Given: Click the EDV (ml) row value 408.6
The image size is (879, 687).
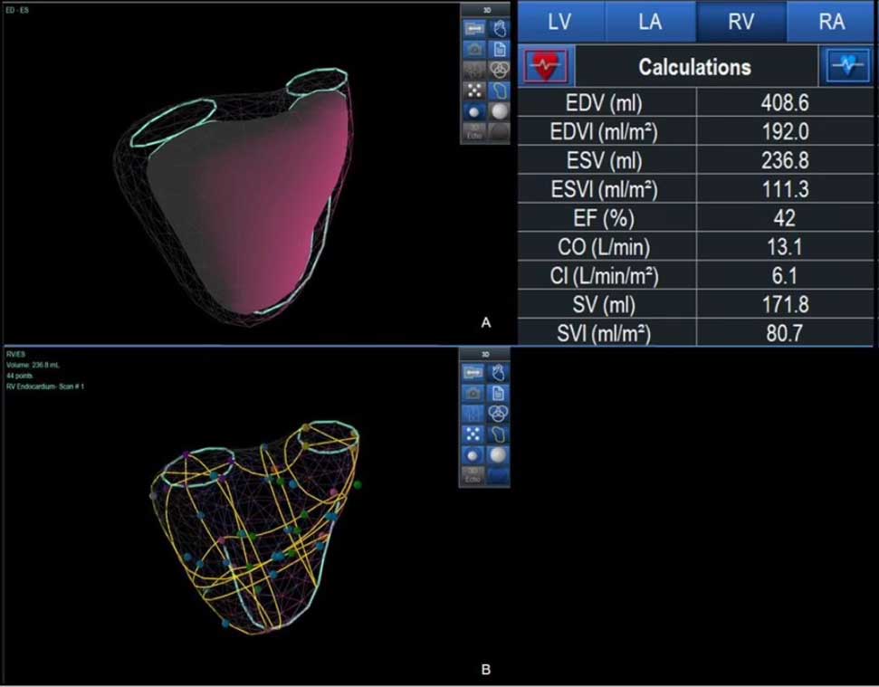Looking at the screenshot, I should [787, 103].
